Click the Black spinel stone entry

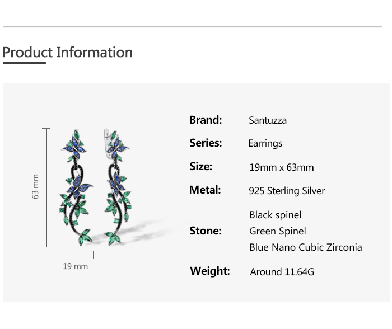click(276, 215)
